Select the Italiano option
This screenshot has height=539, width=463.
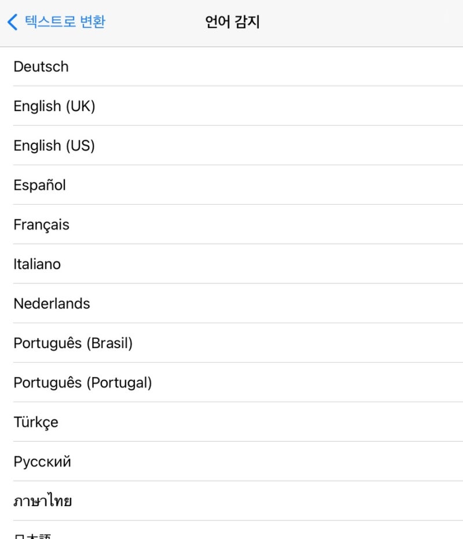pos(231,264)
